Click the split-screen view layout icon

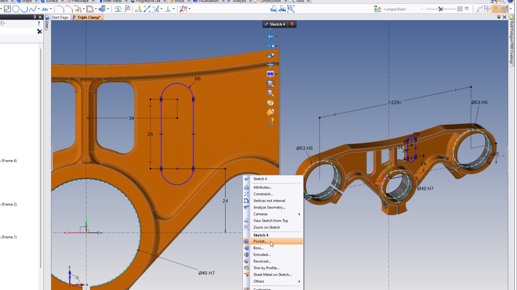(270, 74)
